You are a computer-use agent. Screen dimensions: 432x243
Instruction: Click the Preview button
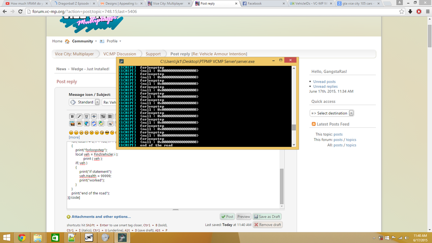click(x=243, y=216)
